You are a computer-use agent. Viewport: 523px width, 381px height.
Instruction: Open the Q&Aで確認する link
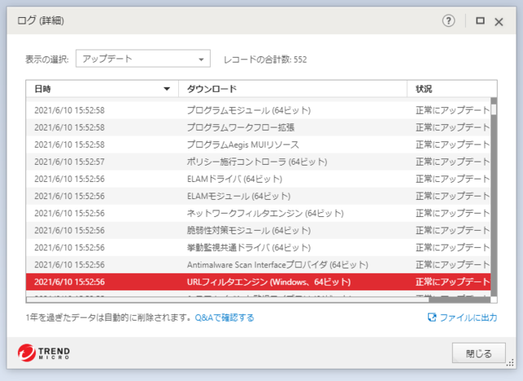click(x=225, y=317)
